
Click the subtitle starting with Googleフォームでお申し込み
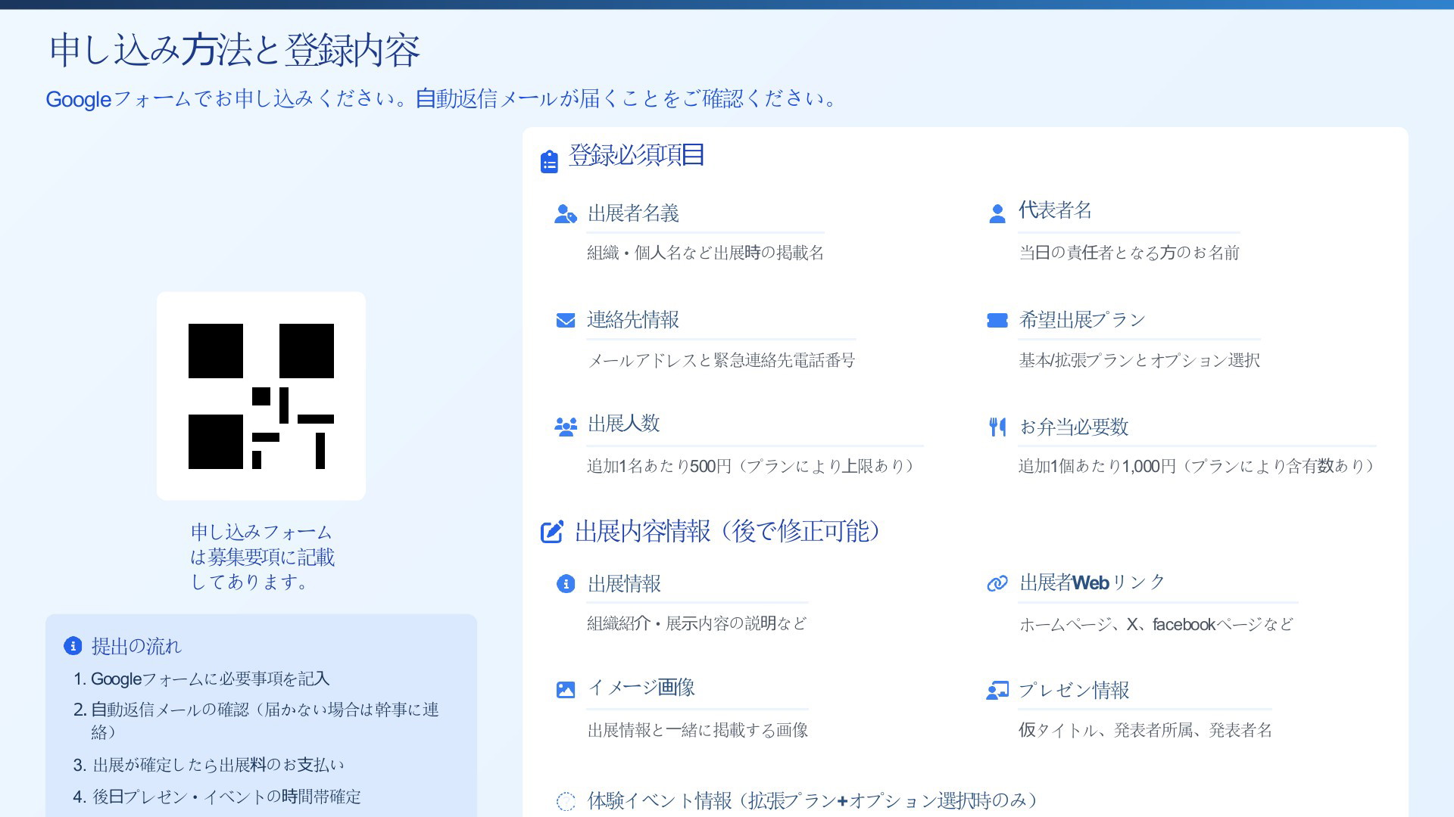coord(442,99)
